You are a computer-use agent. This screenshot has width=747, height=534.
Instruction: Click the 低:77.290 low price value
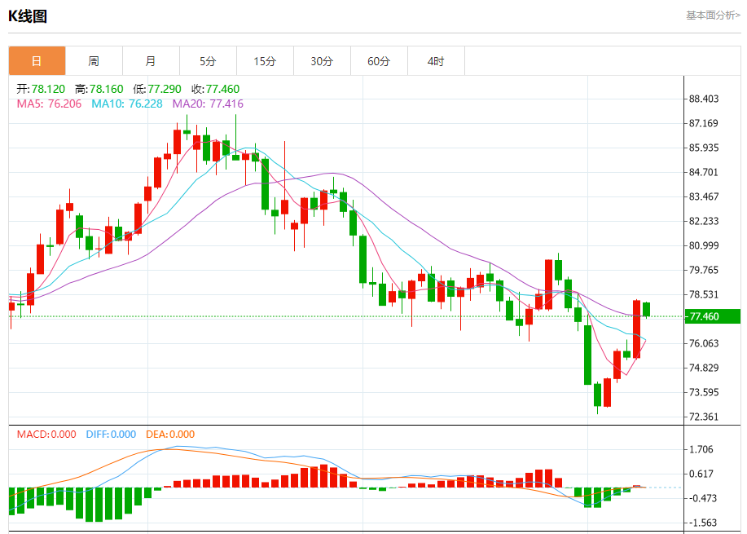157,89
